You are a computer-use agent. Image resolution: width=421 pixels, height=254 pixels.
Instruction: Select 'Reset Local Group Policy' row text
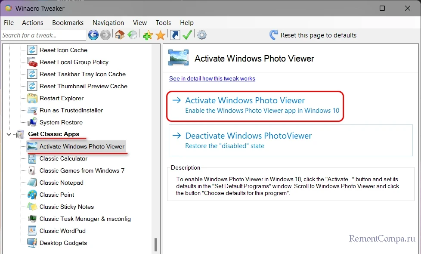click(x=74, y=62)
